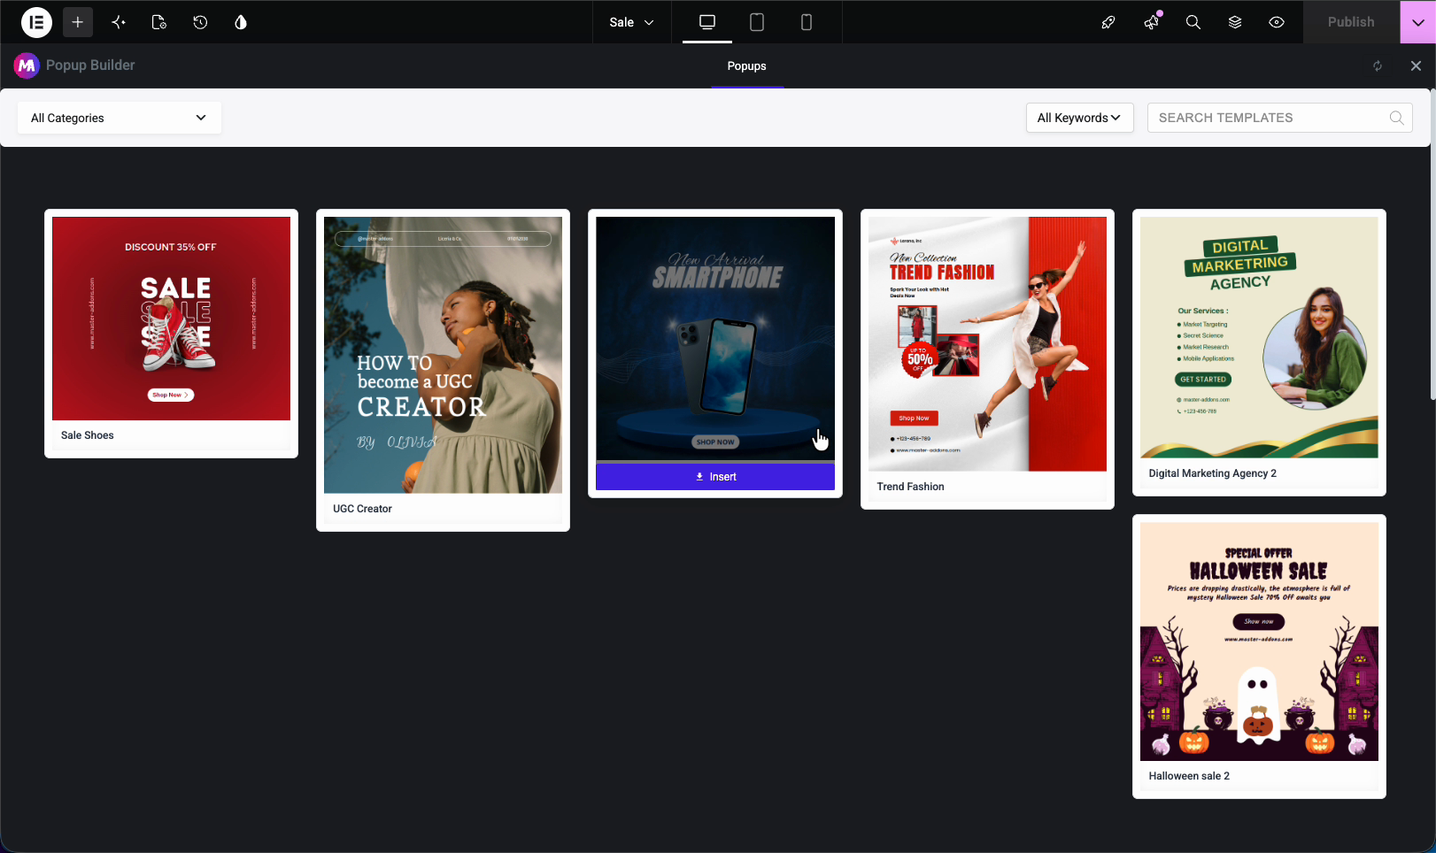
Task: Focus the Search Templates field
Action: tap(1279, 118)
